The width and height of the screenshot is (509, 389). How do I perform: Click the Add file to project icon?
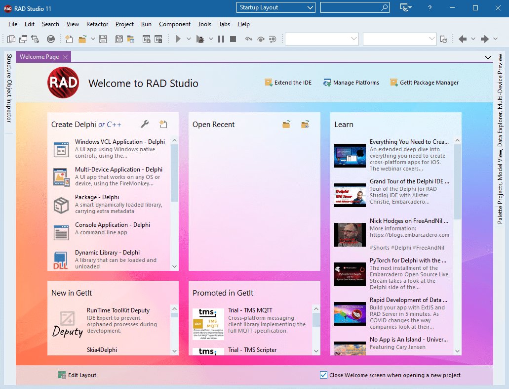coord(147,39)
